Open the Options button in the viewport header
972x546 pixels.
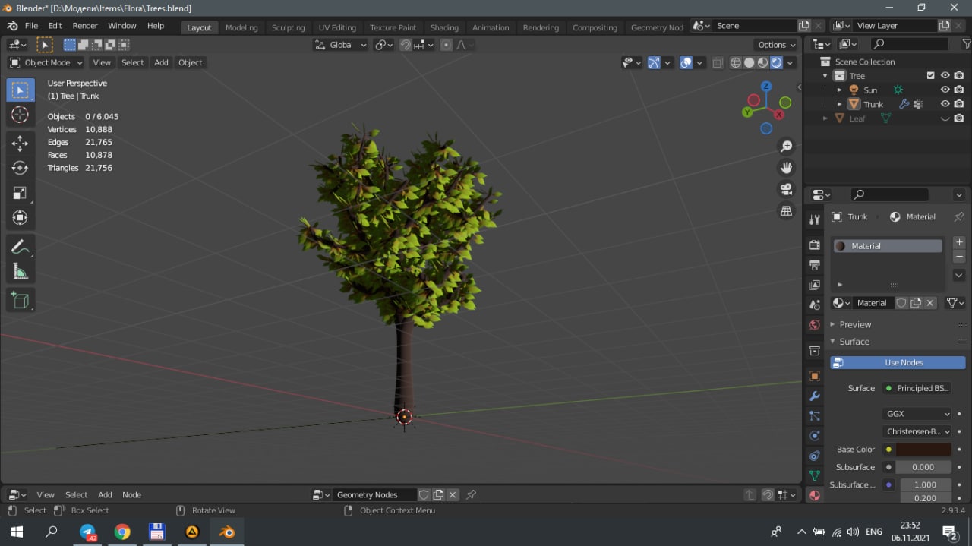776,45
